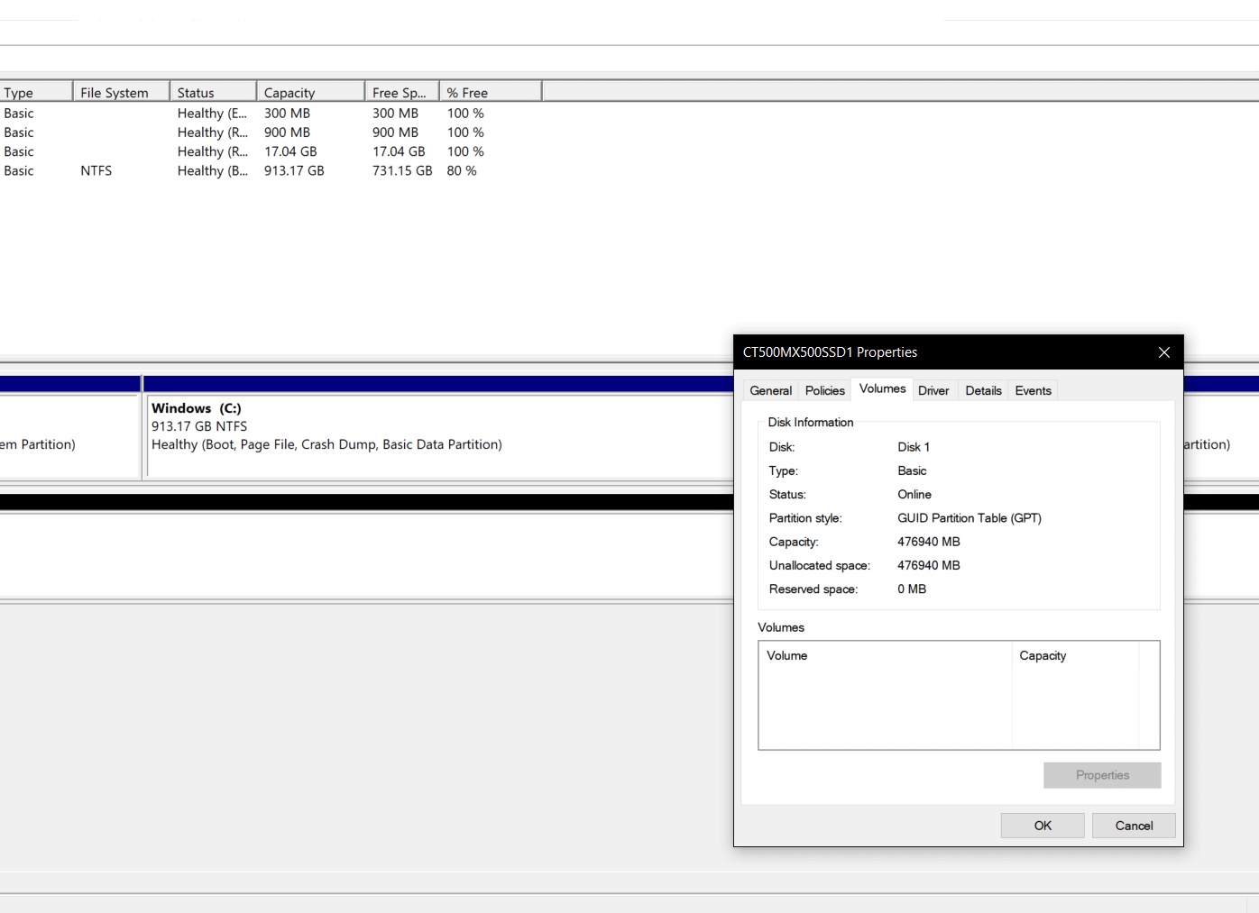The width and height of the screenshot is (1259, 913).
Task: Click the Online status value
Action: click(x=914, y=495)
